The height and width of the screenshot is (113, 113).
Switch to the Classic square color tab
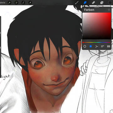tap(91, 46)
